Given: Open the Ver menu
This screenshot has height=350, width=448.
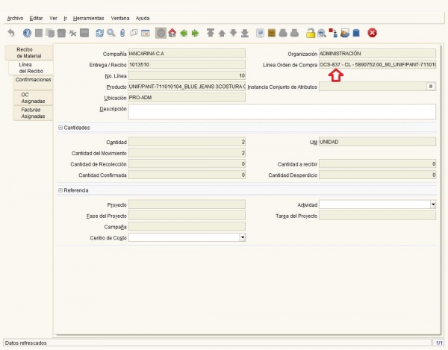Looking at the screenshot, I should point(53,18).
